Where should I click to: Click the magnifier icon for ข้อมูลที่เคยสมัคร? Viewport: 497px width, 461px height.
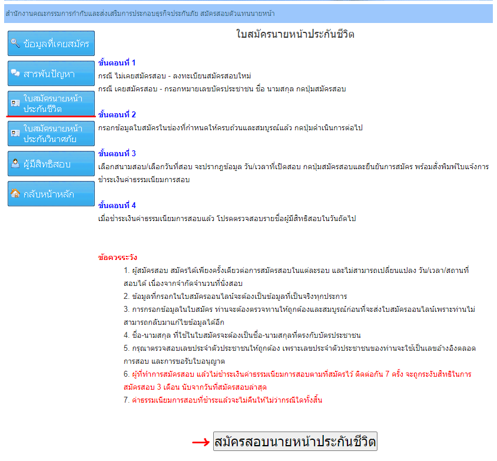click(x=16, y=44)
